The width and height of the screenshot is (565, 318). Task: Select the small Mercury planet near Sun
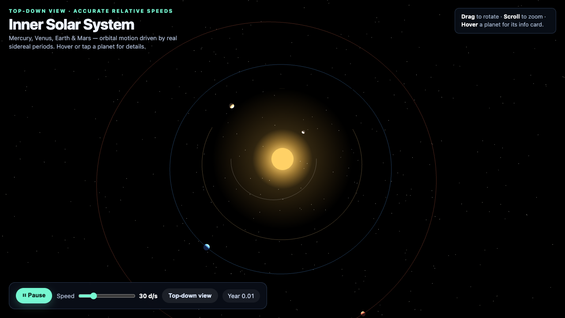click(303, 132)
